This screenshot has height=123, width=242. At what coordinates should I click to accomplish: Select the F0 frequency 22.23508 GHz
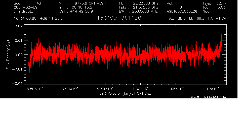tap(146, 3)
